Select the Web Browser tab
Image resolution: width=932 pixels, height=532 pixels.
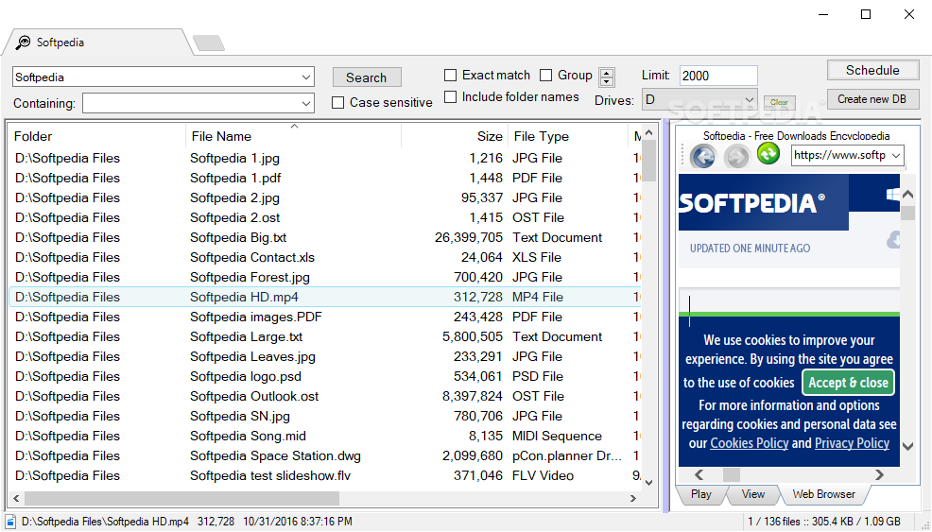[x=824, y=494]
